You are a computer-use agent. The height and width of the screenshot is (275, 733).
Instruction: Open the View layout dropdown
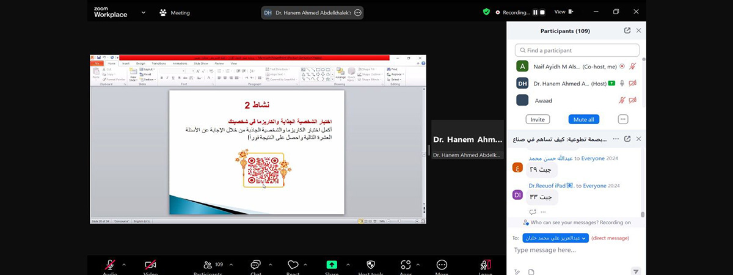coord(564,12)
